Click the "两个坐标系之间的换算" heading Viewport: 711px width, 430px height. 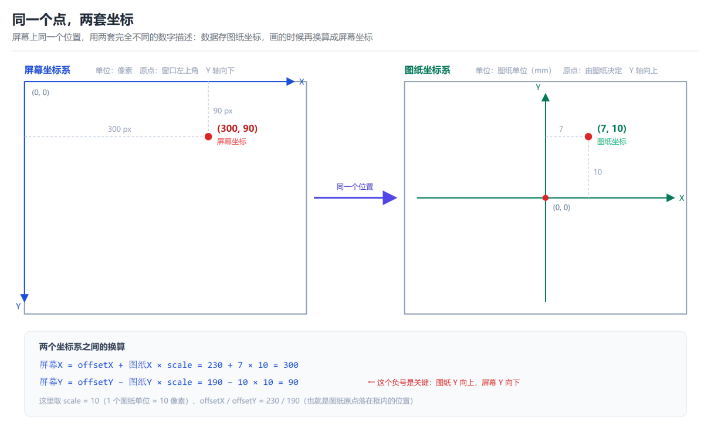tap(82, 347)
